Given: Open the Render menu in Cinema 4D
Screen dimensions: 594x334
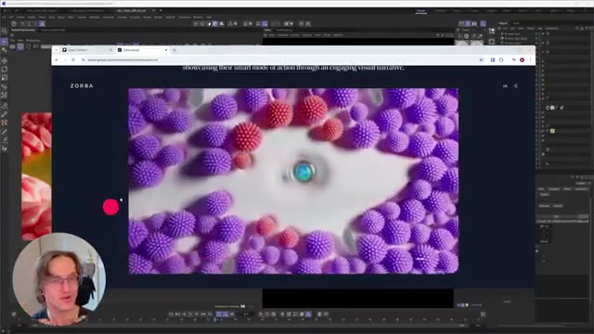Looking at the screenshot, I should pyautogui.click(x=159, y=17).
